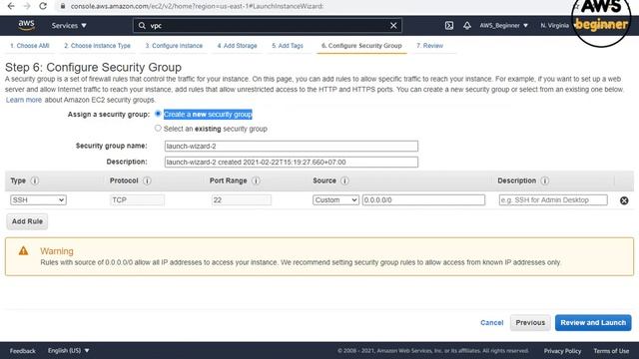Open the SSH type dropdown

click(x=38, y=199)
